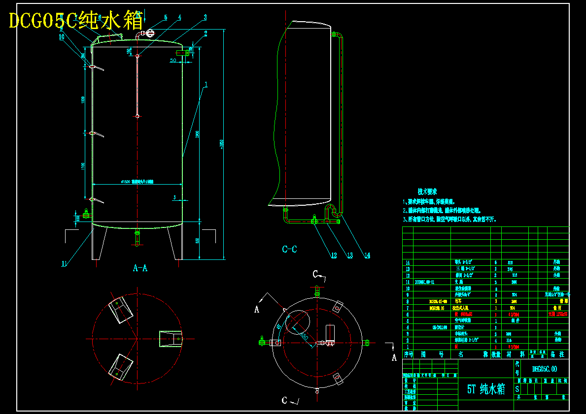Screen dimensions: 586x414
Task: Click 空气呼吸器 name in row 5
Action: (462, 320)
